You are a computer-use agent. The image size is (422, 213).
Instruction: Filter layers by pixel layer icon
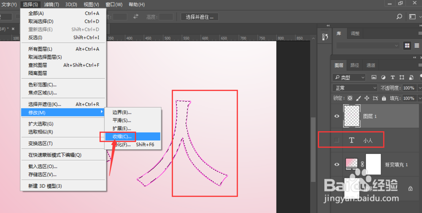coord(374,78)
